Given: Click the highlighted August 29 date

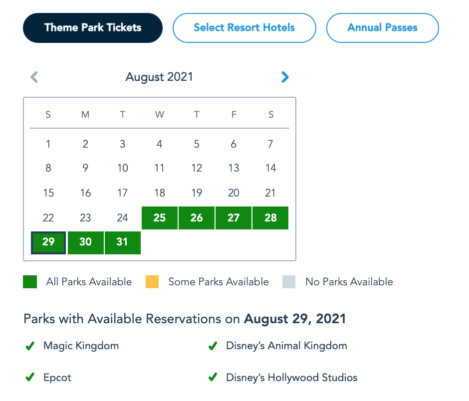Looking at the screenshot, I should tap(48, 242).
